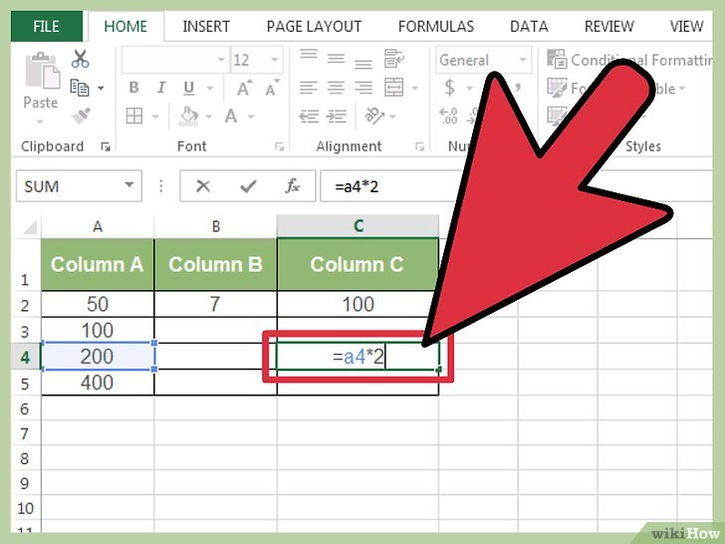
Task: Open the font name dropdown
Action: click(x=221, y=60)
